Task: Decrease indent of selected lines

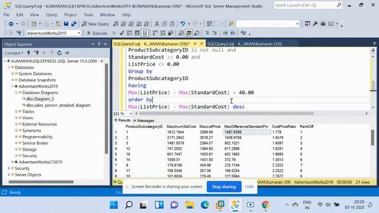Action: pos(225,33)
